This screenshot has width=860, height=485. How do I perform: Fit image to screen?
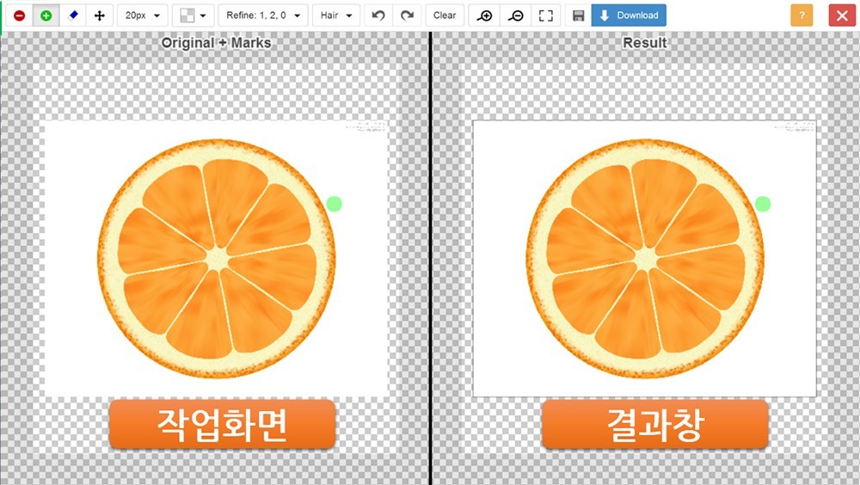click(x=546, y=15)
